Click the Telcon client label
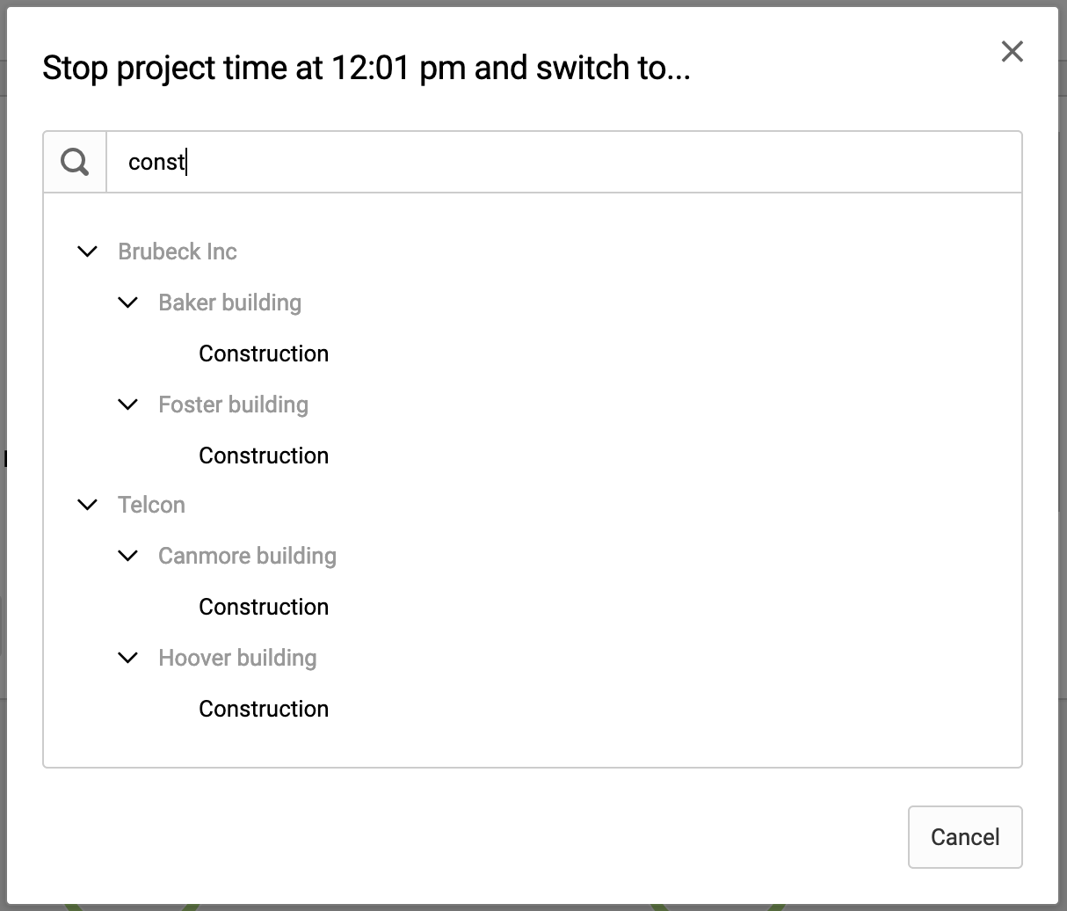Screen dimensions: 1067x911 151,505
